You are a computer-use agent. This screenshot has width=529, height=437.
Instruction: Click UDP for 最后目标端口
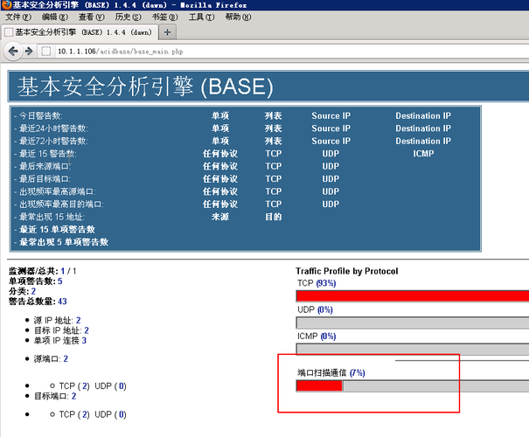[x=331, y=178]
